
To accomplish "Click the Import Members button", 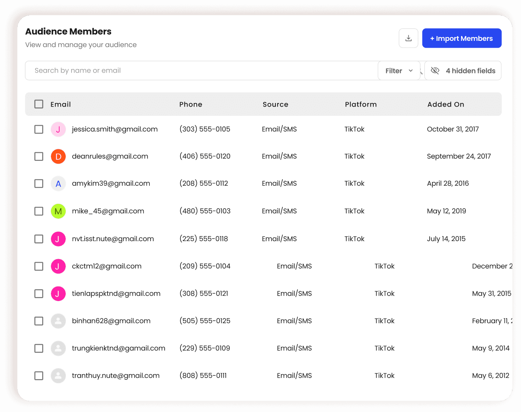I will click(x=461, y=38).
